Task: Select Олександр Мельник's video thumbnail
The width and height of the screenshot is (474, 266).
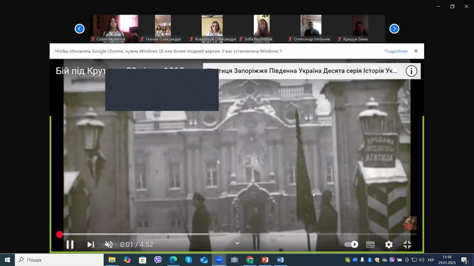Action: coord(311,28)
